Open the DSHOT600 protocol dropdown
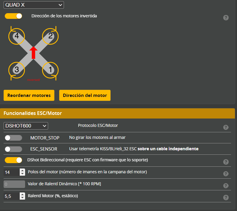Image resolution: width=237 pixels, height=211 pixels. coord(26,126)
